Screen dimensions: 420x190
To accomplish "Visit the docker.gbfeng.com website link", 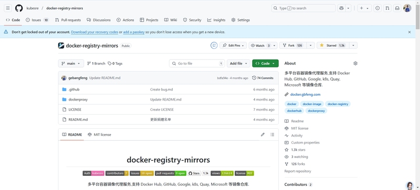I will (305, 94).
